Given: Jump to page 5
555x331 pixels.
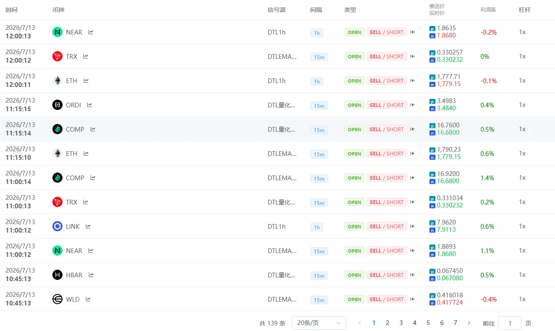Looking at the screenshot, I should 428,323.
